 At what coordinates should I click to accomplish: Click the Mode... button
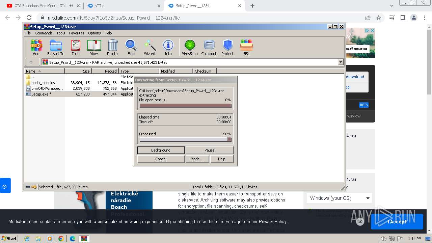(197, 159)
